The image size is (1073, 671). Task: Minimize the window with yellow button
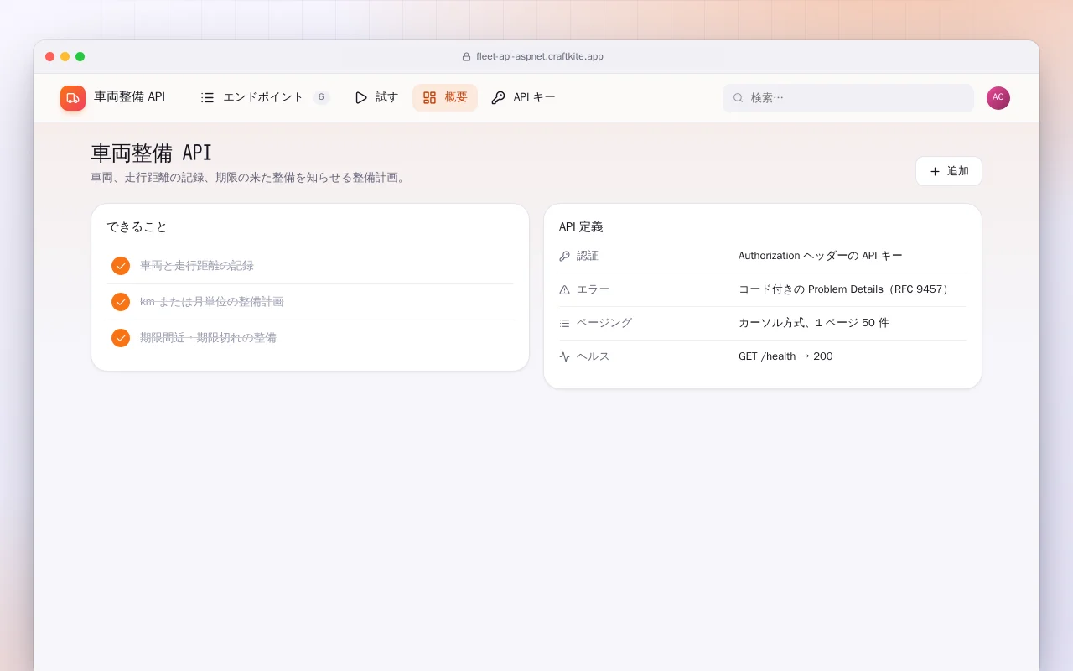(65, 57)
